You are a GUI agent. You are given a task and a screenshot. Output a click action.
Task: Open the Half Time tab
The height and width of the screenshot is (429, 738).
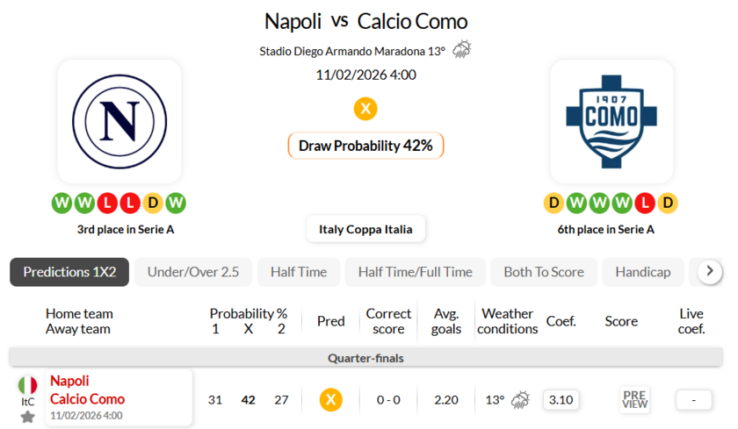coord(299,272)
